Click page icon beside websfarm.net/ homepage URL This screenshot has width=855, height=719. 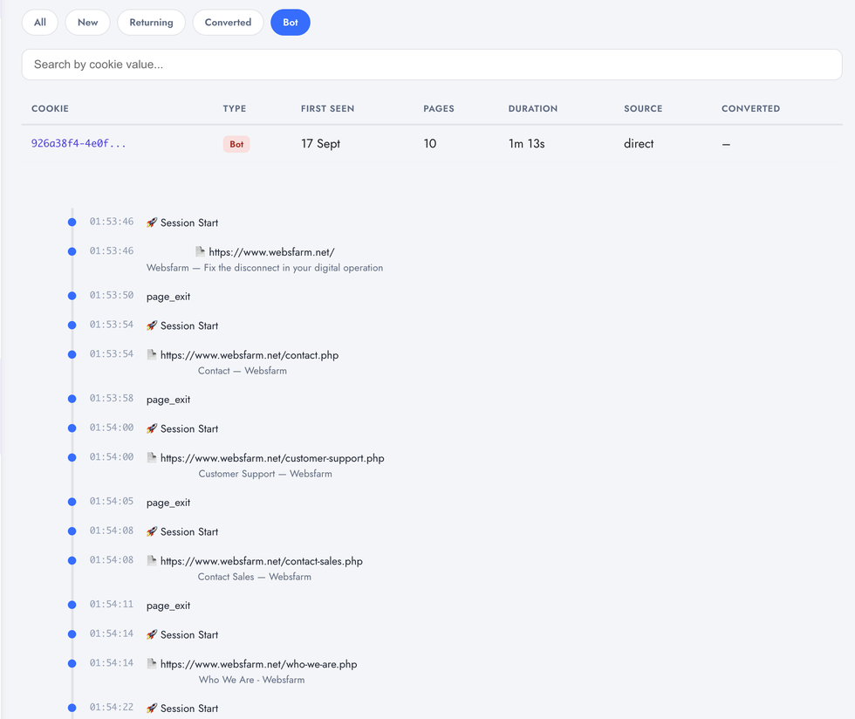pos(200,251)
